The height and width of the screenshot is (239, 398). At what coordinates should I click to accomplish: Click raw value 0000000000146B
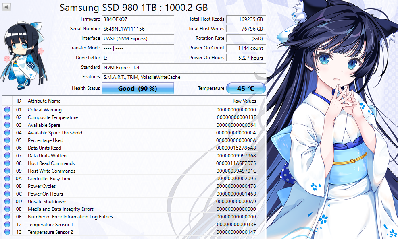click(x=236, y=194)
